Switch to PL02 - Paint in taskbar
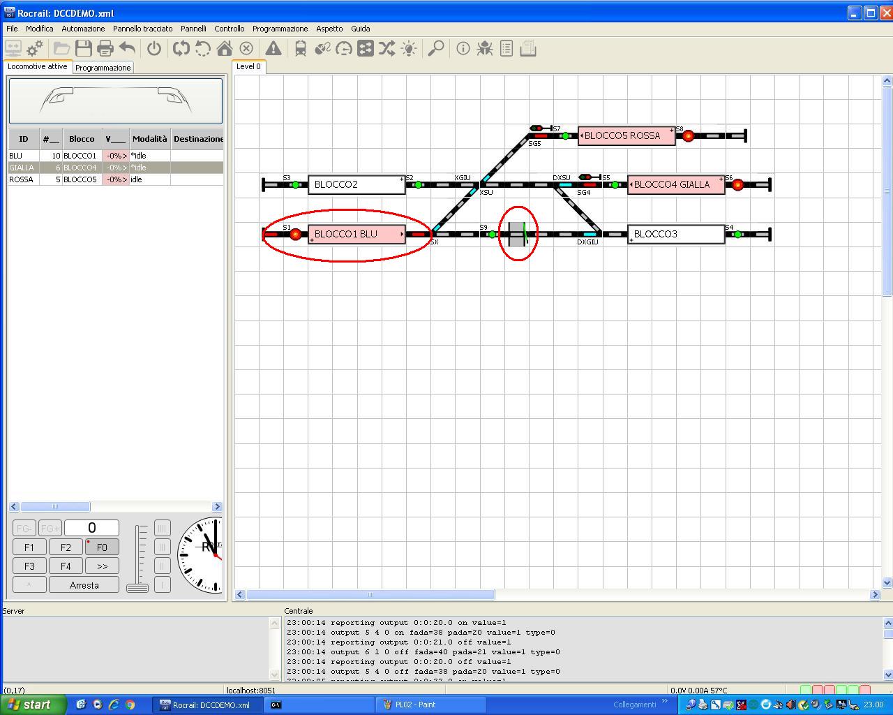This screenshot has width=893, height=715. [x=430, y=705]
